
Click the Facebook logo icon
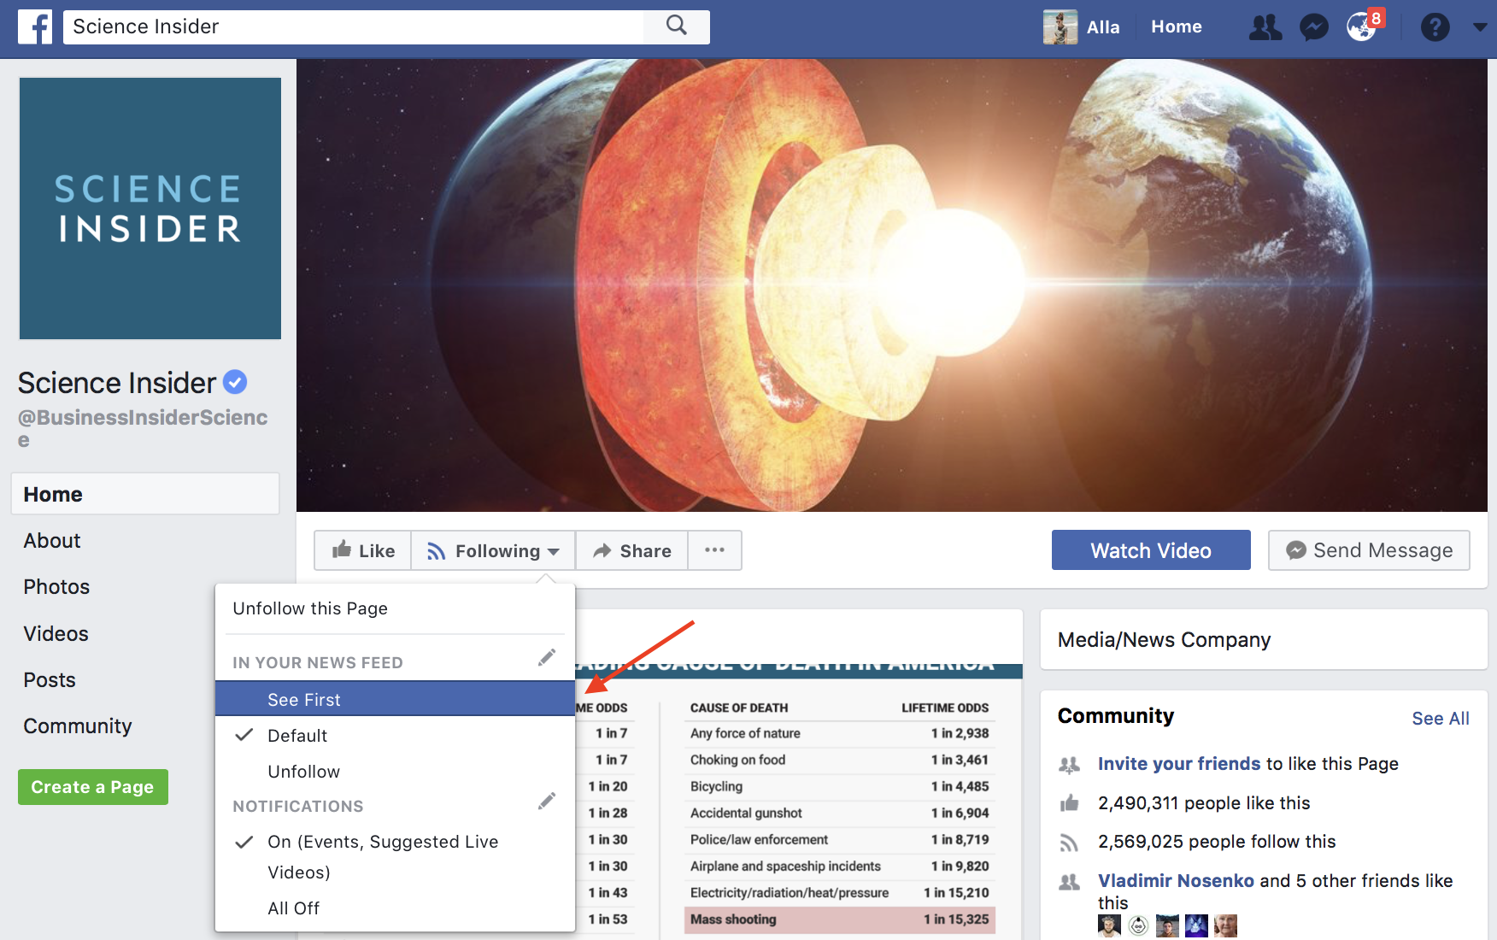35,26
